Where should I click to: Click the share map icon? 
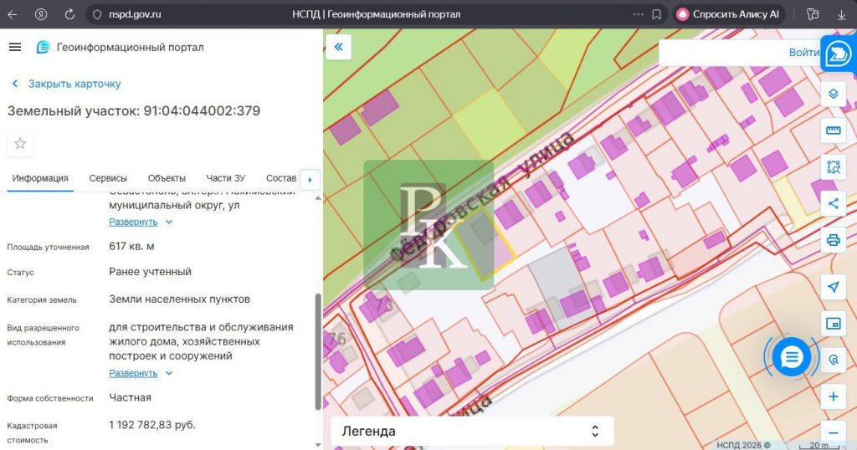click(833, 203)
